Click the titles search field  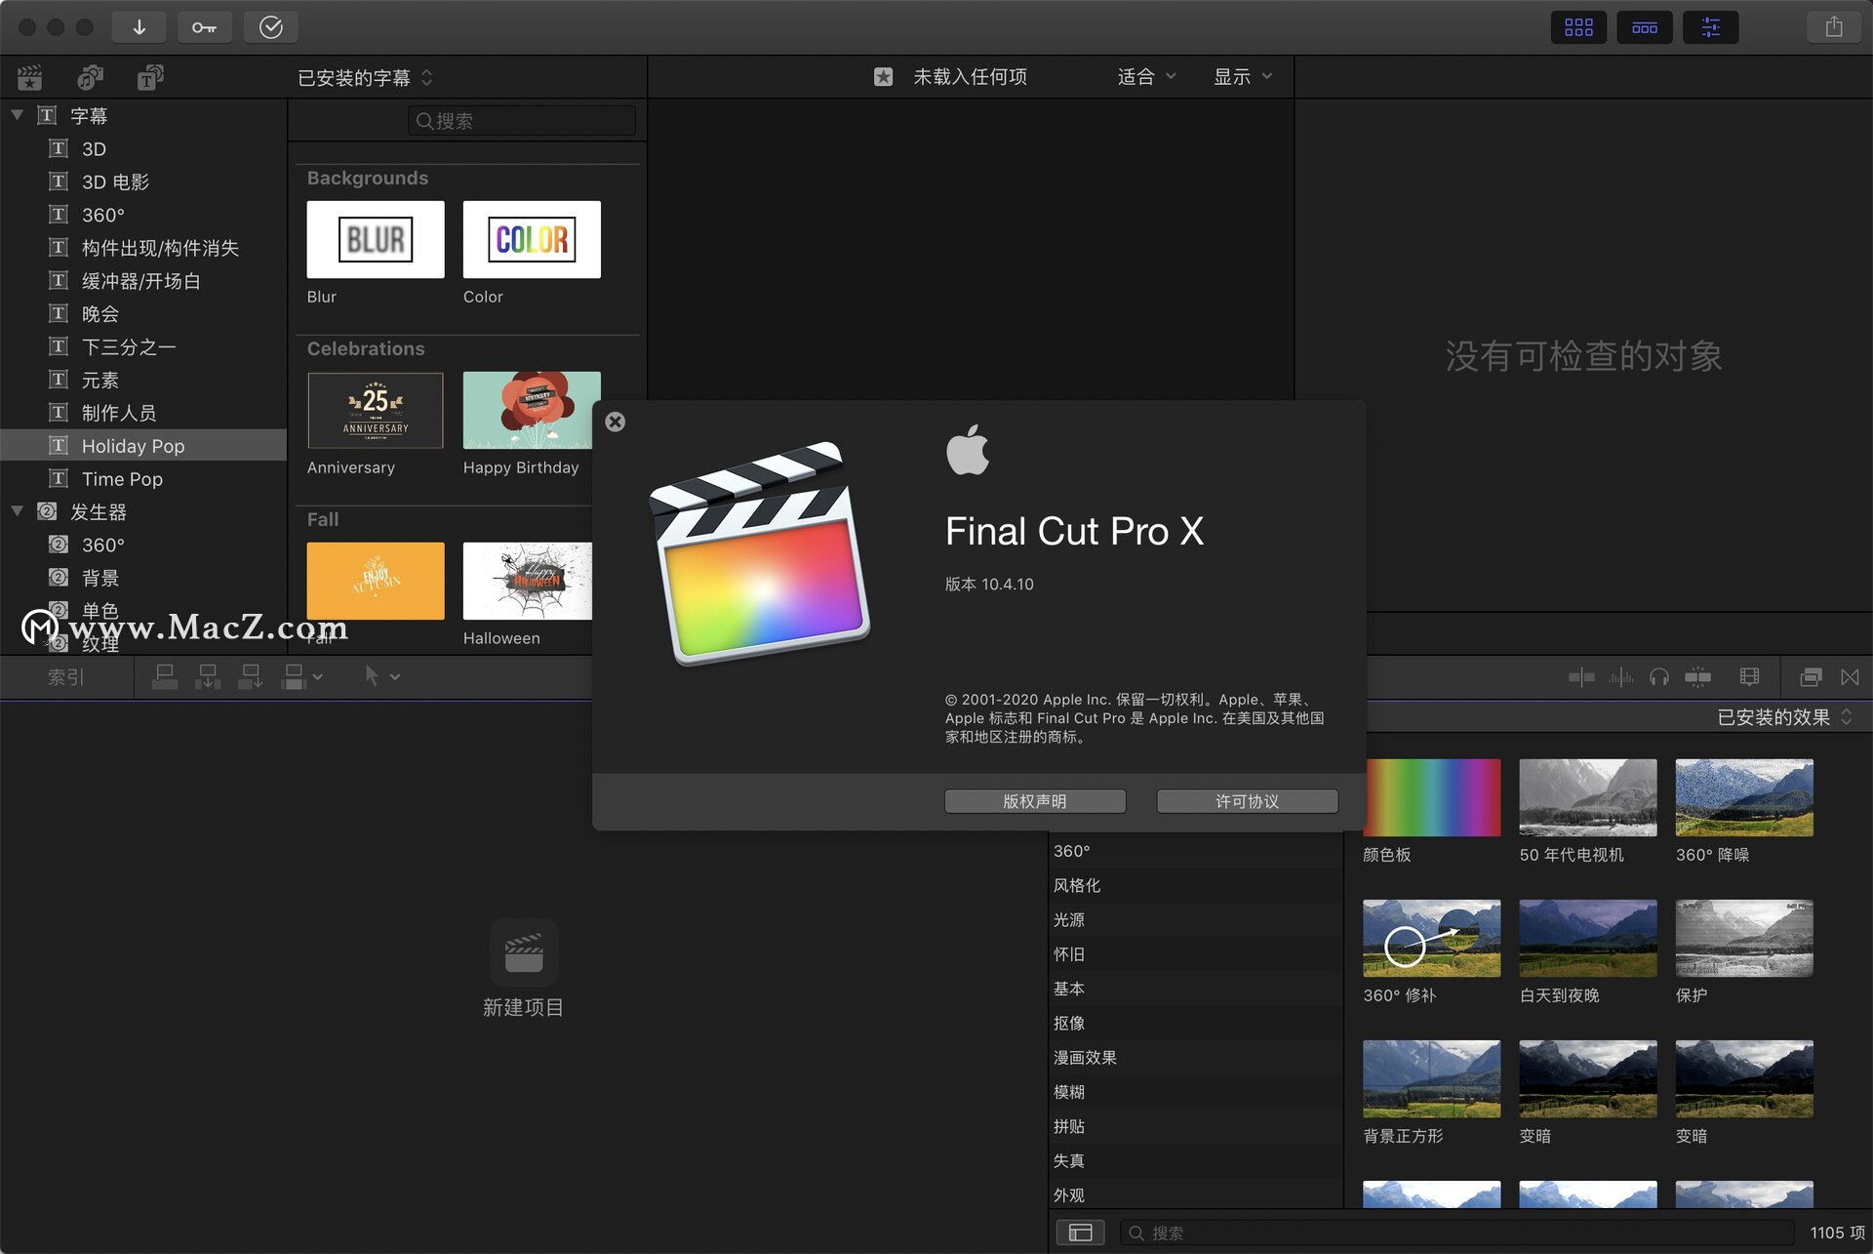coord(522,121)
